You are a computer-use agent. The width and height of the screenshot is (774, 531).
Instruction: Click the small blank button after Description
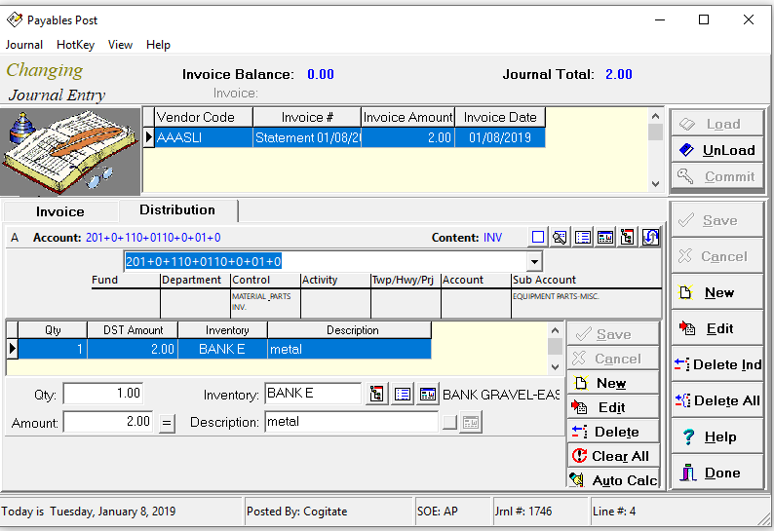pyautogui.click(x=449, y=423)
